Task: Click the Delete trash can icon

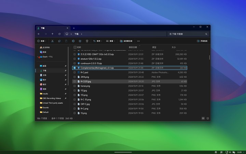Action: 87,41
